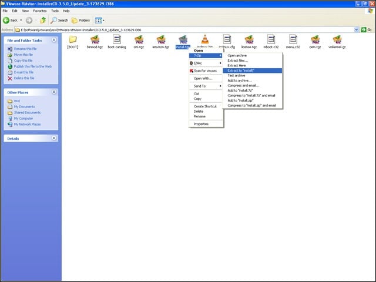Click the Forward arrow button
376x282 pixels.
tap(29, 21)
